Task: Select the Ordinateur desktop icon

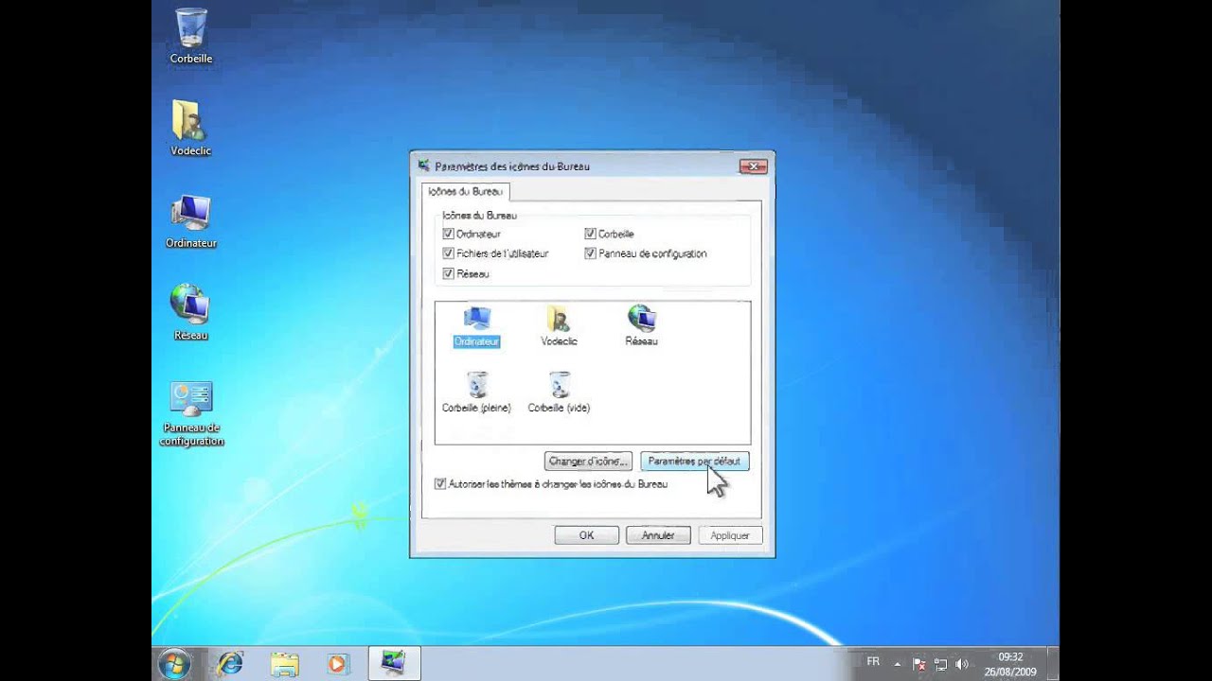Action: [191, 221]
